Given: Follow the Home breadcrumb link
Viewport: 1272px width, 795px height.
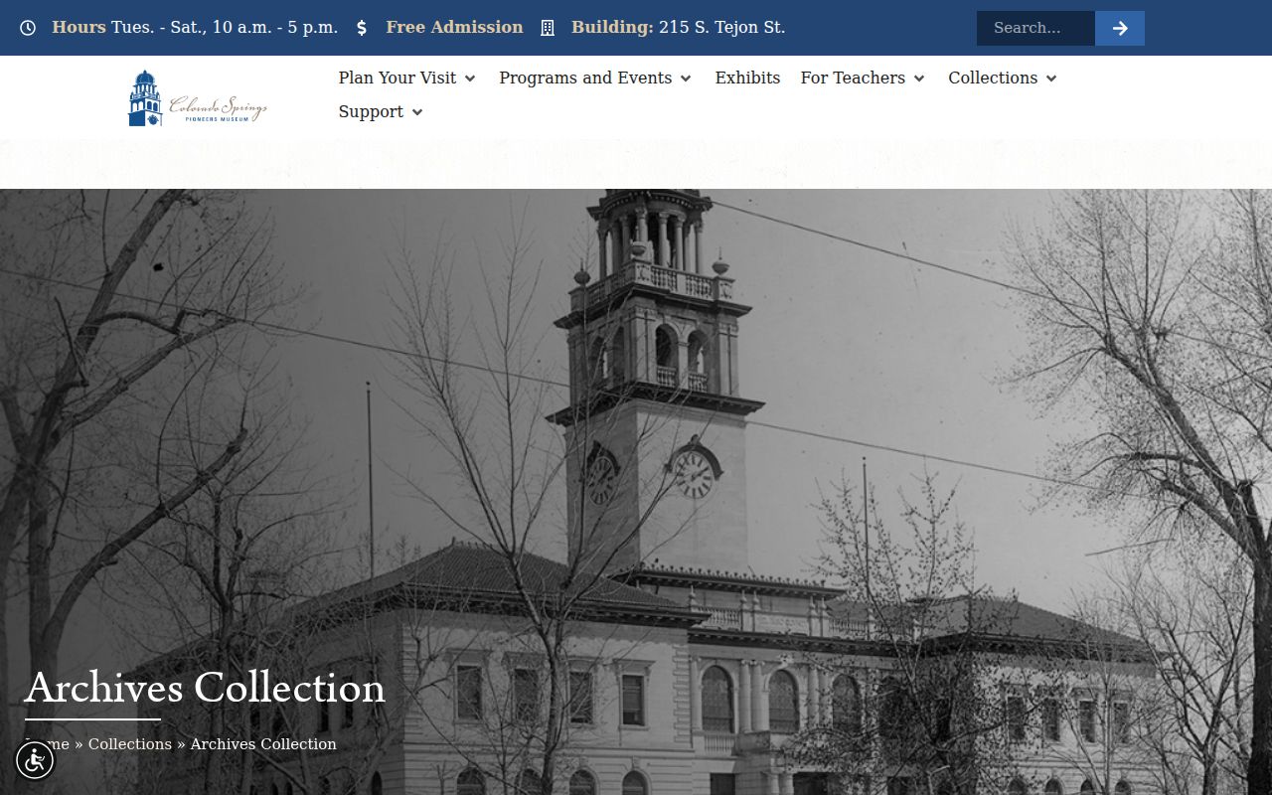Looking at the screenshot, I should [x=47, y=743].
